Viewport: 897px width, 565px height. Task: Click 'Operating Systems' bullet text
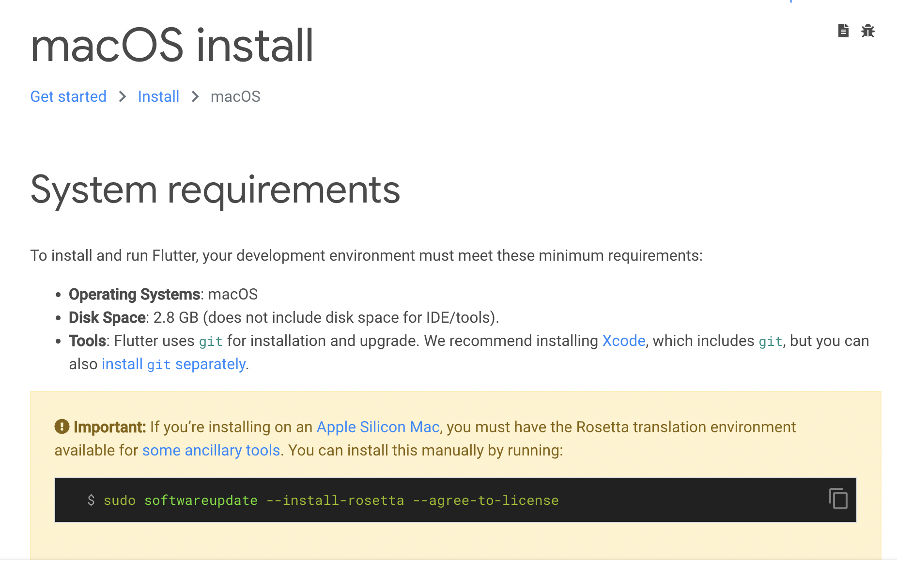coord(134,294)
